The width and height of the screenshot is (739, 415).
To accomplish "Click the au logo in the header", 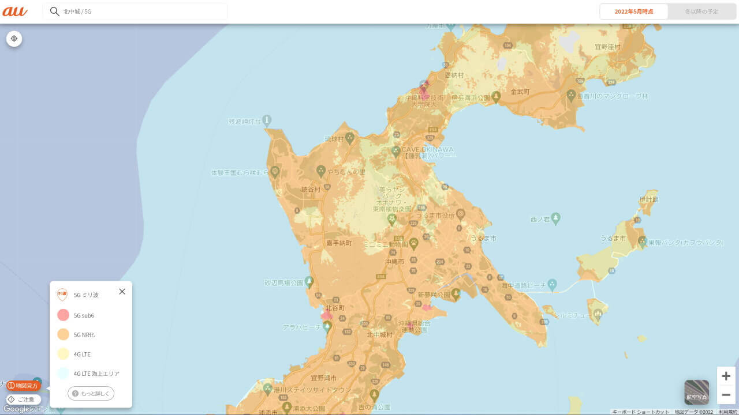I will point(15,12).
